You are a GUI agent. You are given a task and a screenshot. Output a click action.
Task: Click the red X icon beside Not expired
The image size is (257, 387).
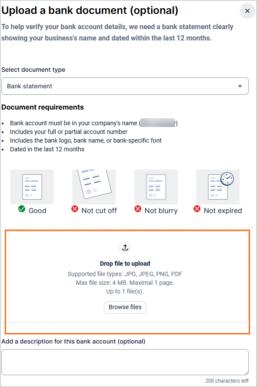click(197, 209)
